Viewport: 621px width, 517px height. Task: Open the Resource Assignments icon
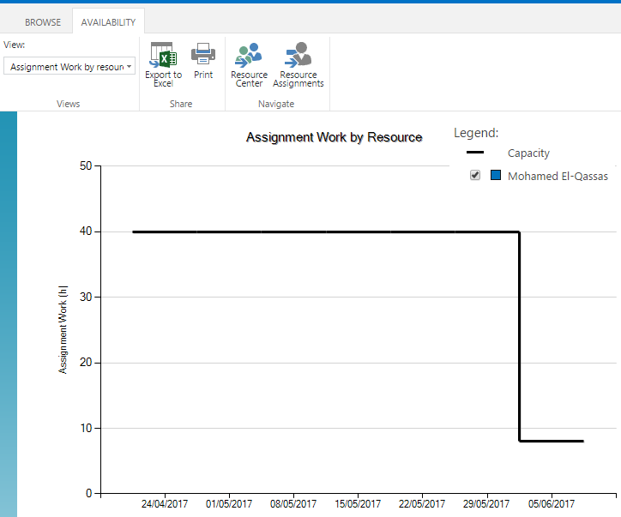click(x=298, y=55)
